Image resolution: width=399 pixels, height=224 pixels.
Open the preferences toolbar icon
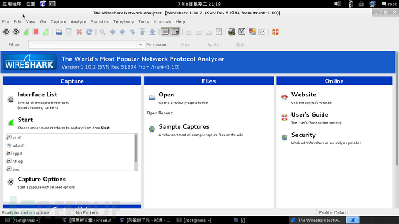[x=262, y=32]
